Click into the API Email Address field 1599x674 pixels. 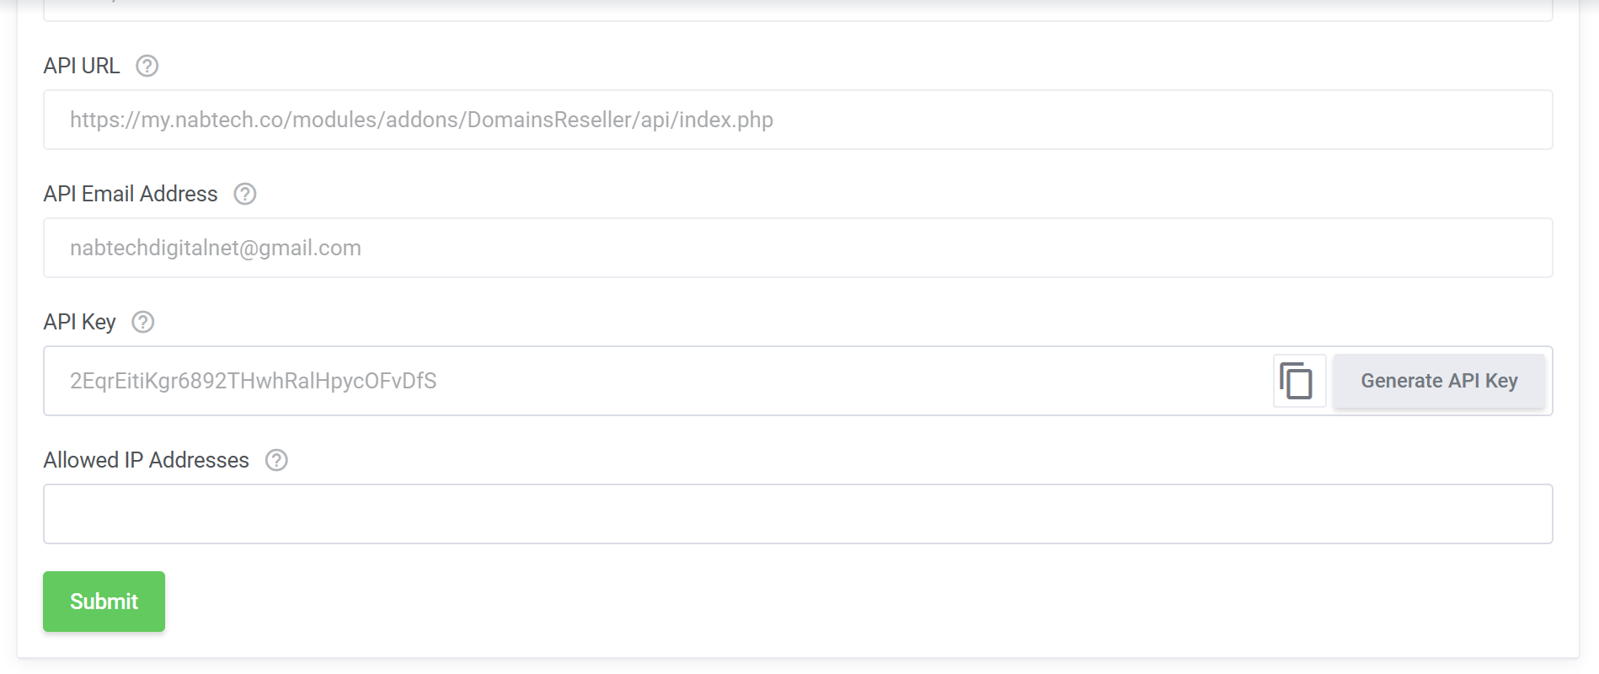coord(798,248)
